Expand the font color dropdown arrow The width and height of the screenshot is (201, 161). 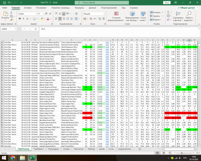click(51, 19)
